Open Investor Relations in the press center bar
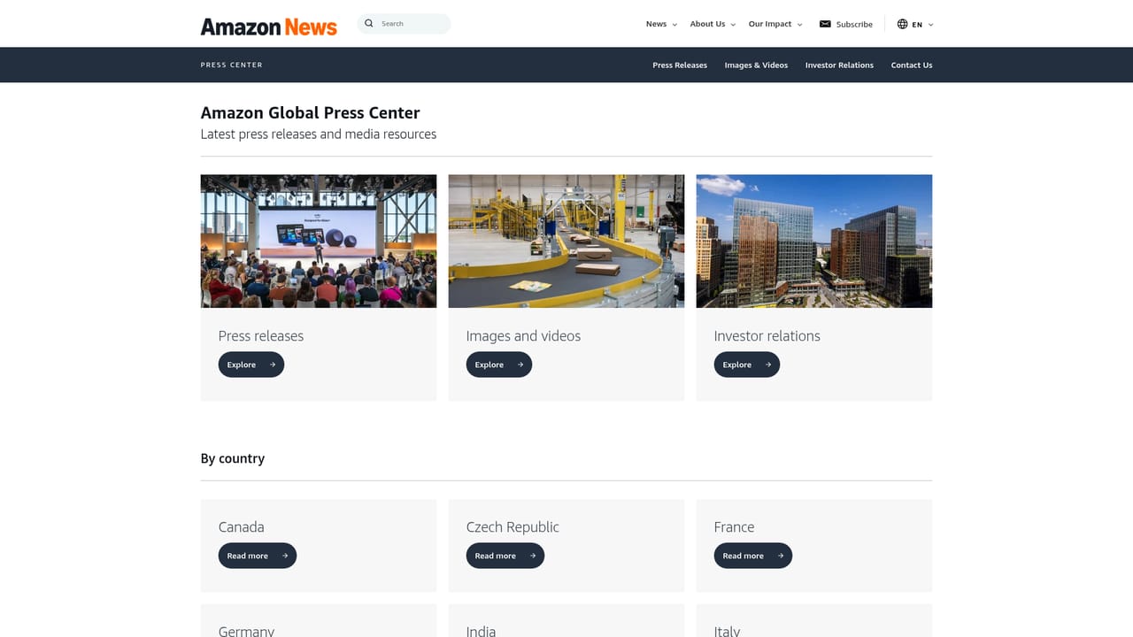 839,65
